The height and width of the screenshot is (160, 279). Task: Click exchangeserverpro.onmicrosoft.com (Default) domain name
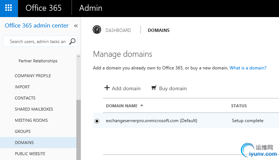click(152, 121)
